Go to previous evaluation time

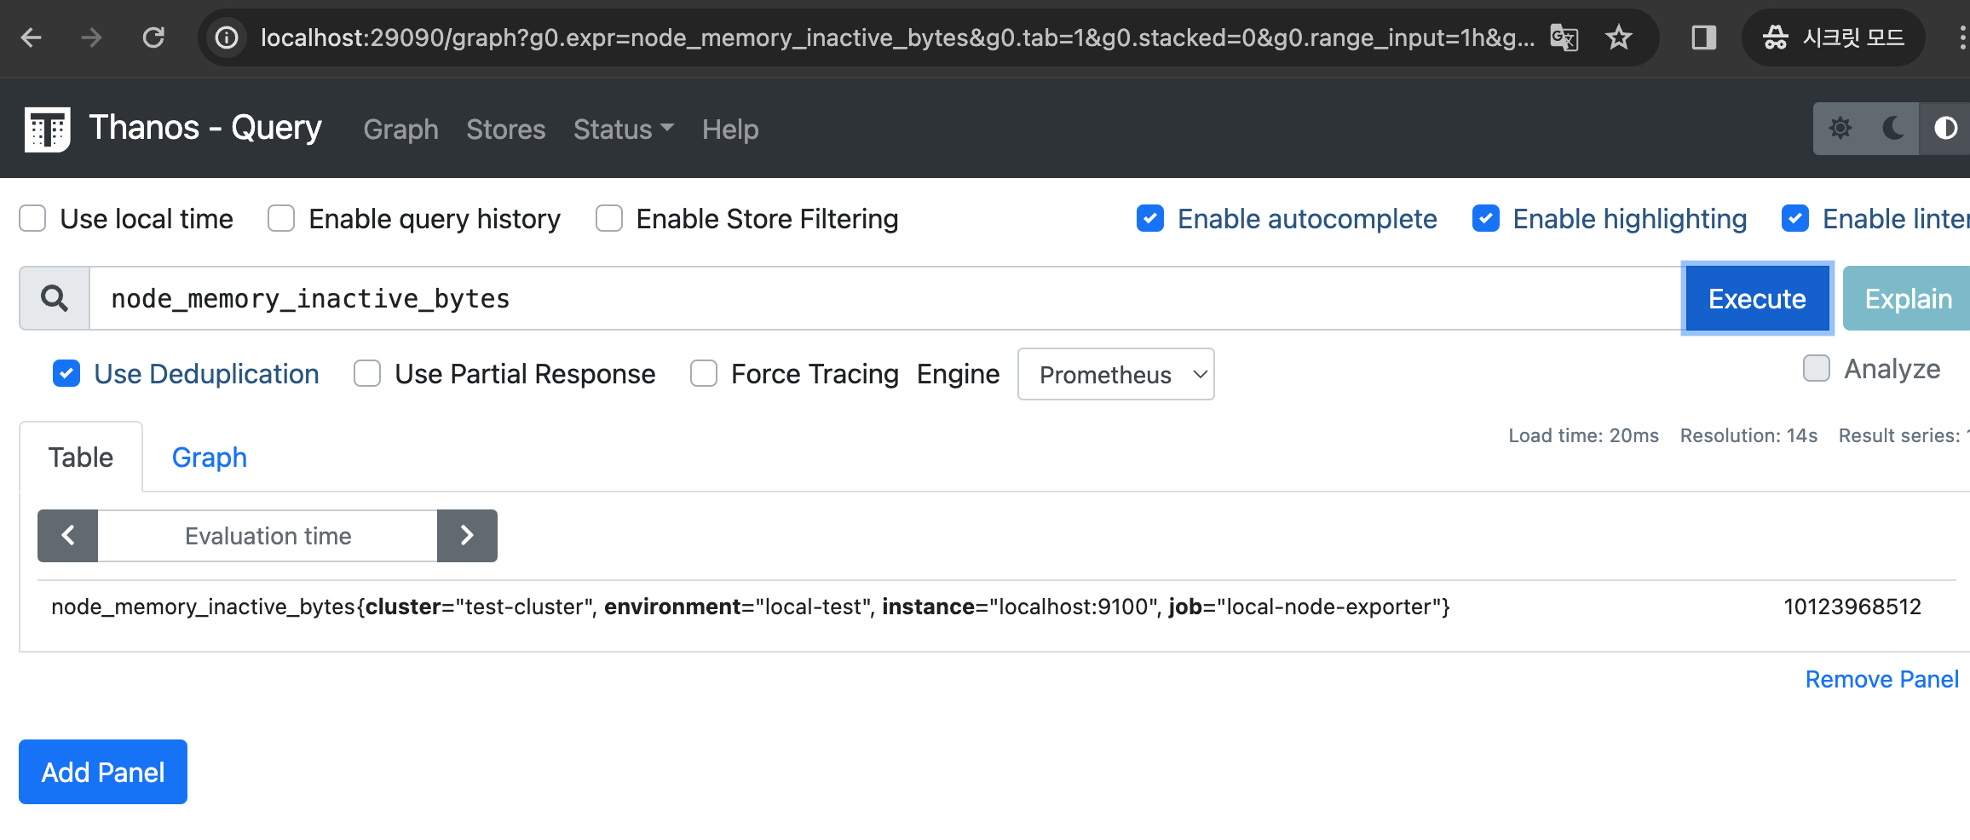[68, 536]
